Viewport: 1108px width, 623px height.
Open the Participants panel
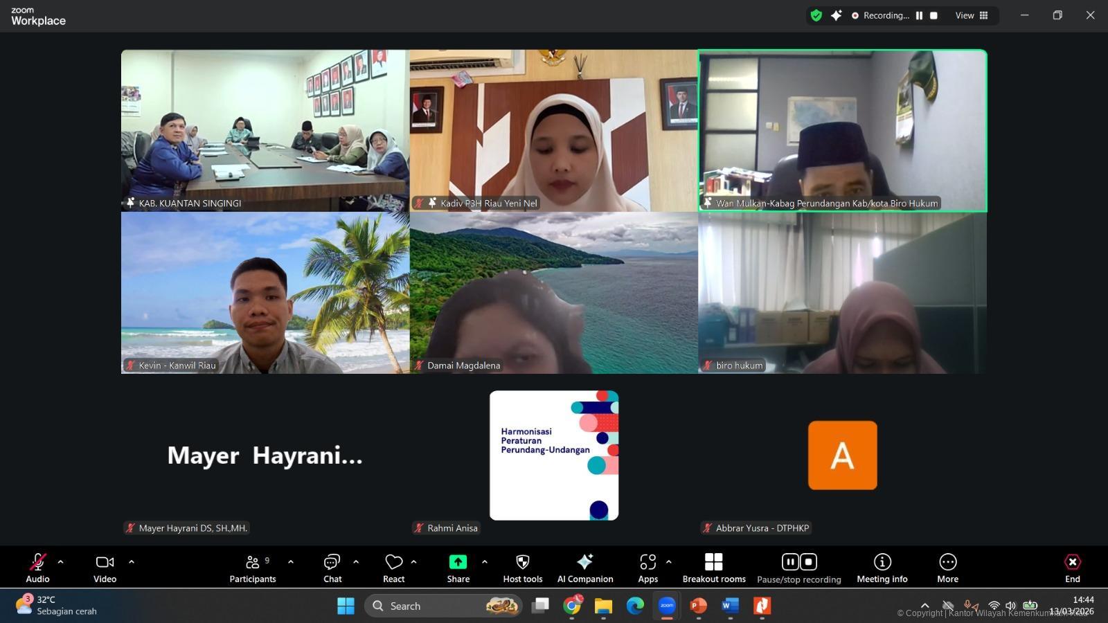click(x=253, y=567)
